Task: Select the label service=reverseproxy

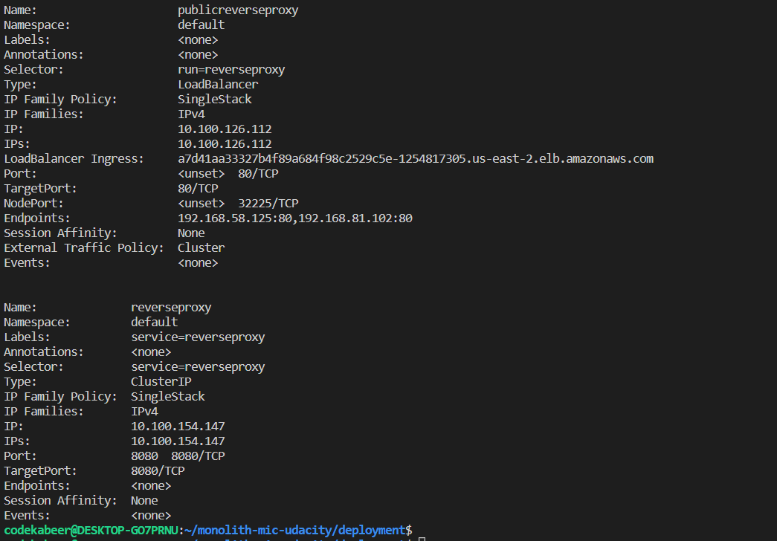Action: [x=198, y=337]
